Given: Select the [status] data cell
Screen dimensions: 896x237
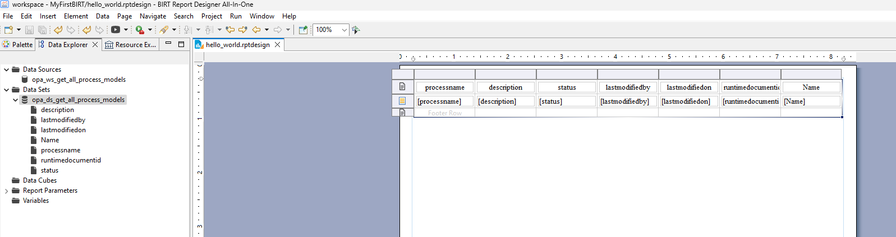Looking at the screenshot, I should point(567,101).
